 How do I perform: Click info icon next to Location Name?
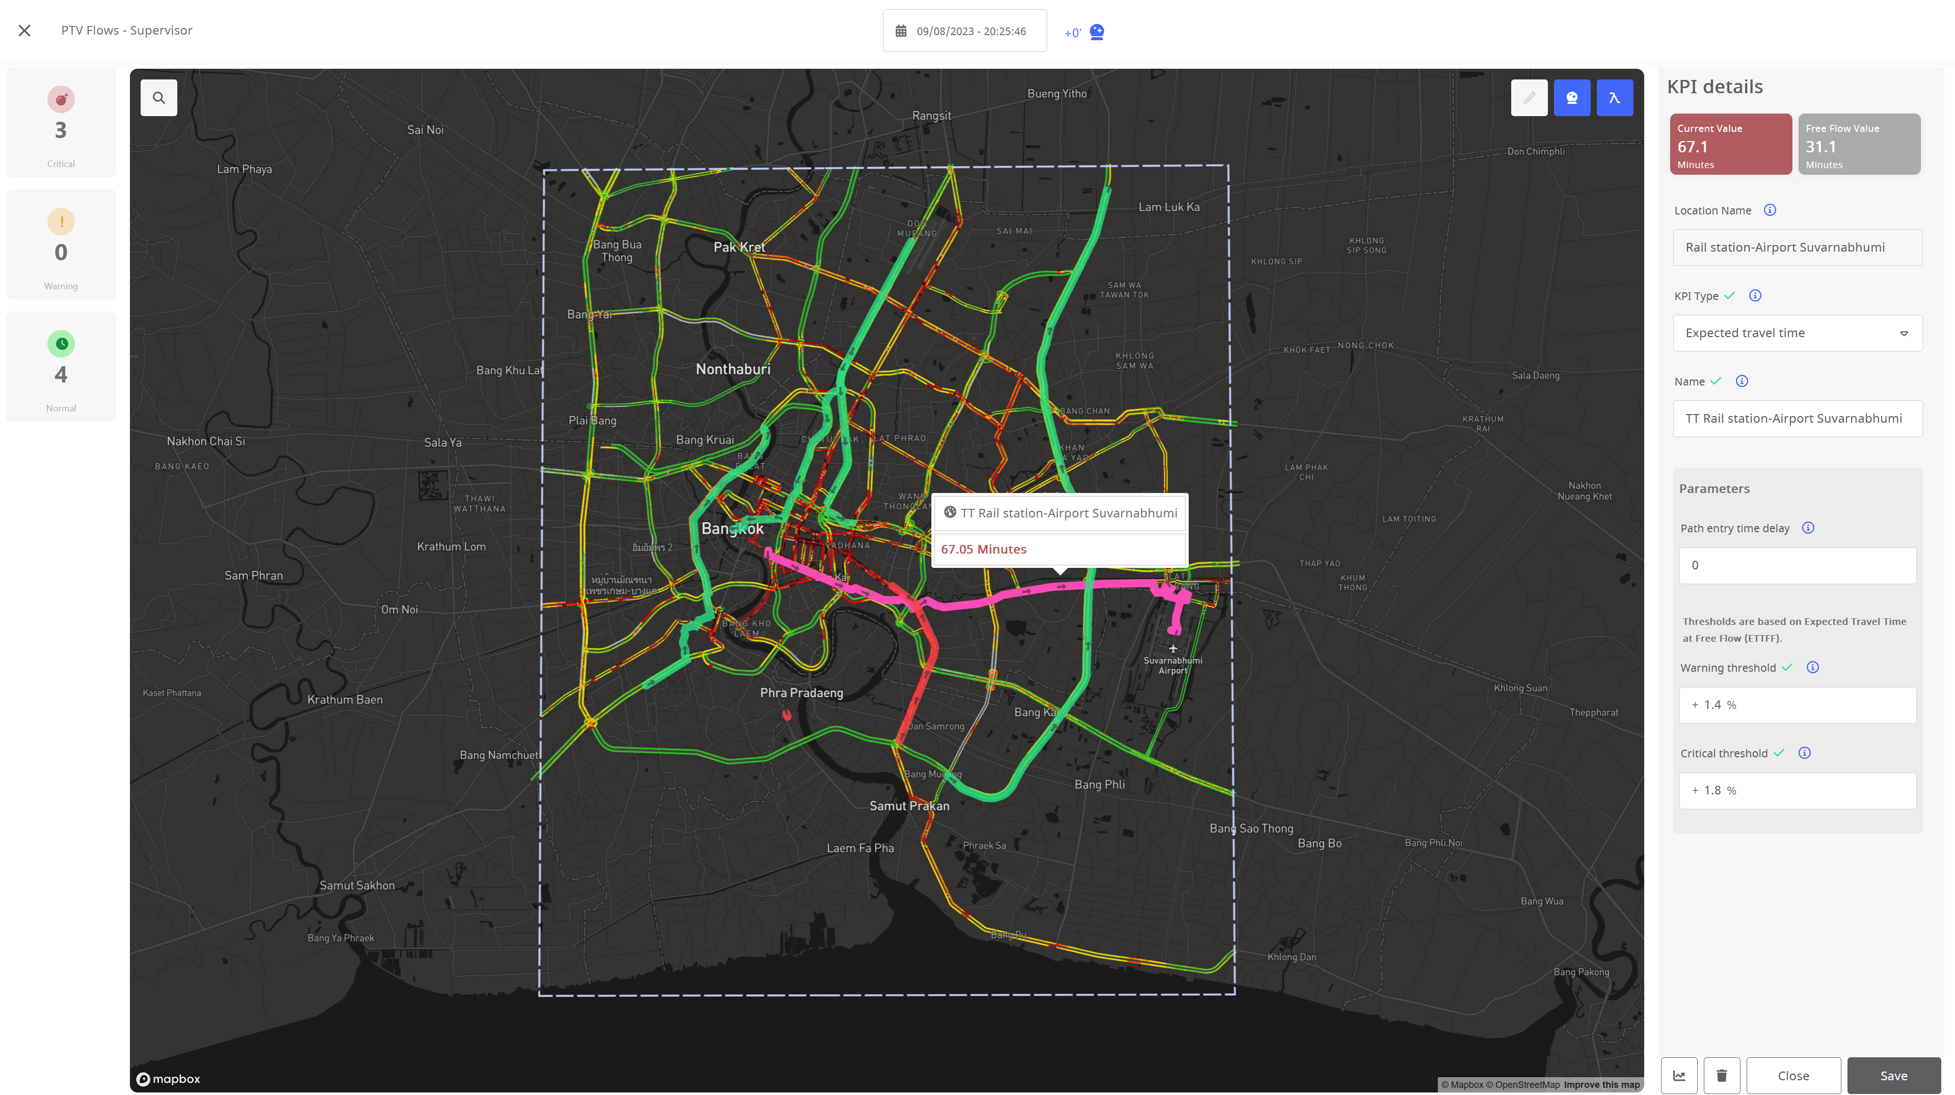click(x=1770, y=210)
